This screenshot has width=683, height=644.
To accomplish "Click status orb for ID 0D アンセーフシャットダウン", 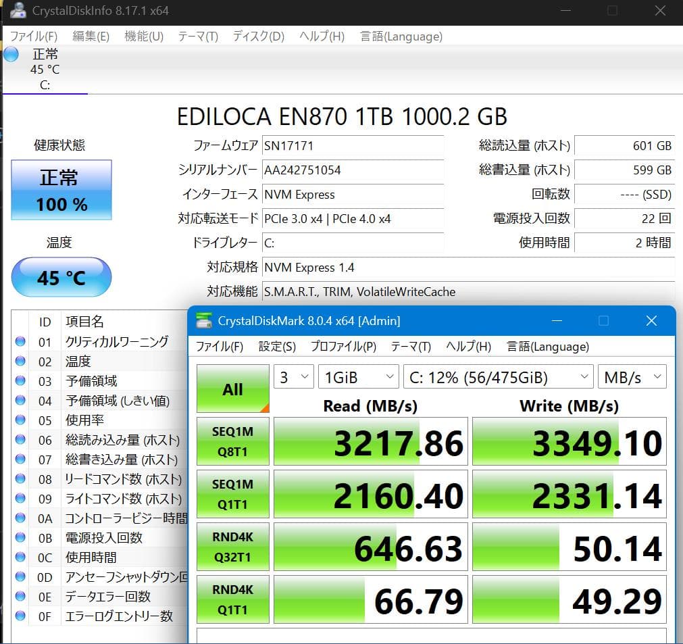I will click(x=20, y=576).
